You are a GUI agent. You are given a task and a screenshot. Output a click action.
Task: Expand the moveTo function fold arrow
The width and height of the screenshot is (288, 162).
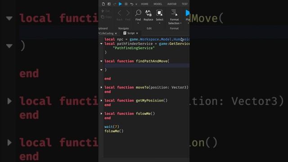click(x=101, y=87)
